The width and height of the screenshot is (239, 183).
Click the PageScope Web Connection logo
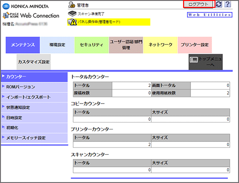(31, 15)
